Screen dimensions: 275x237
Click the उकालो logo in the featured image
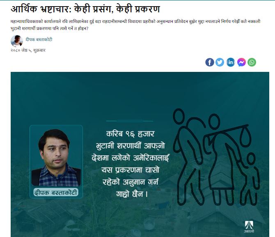point(249,227)
